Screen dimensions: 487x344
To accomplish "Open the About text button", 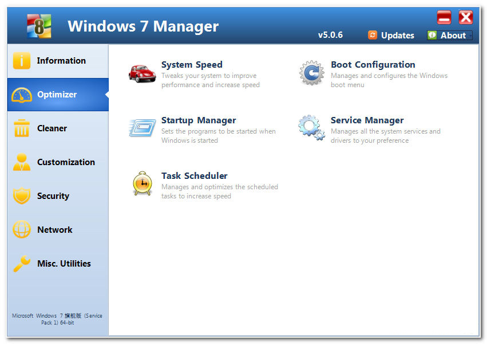I will pos(453,36).
